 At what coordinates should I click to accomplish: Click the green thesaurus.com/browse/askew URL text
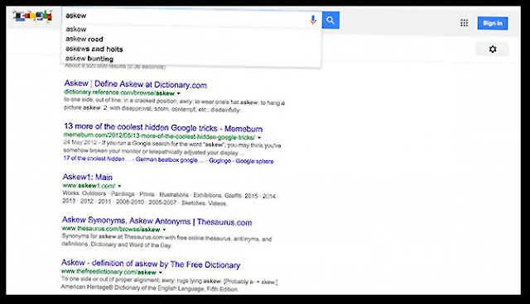[111, 229]
